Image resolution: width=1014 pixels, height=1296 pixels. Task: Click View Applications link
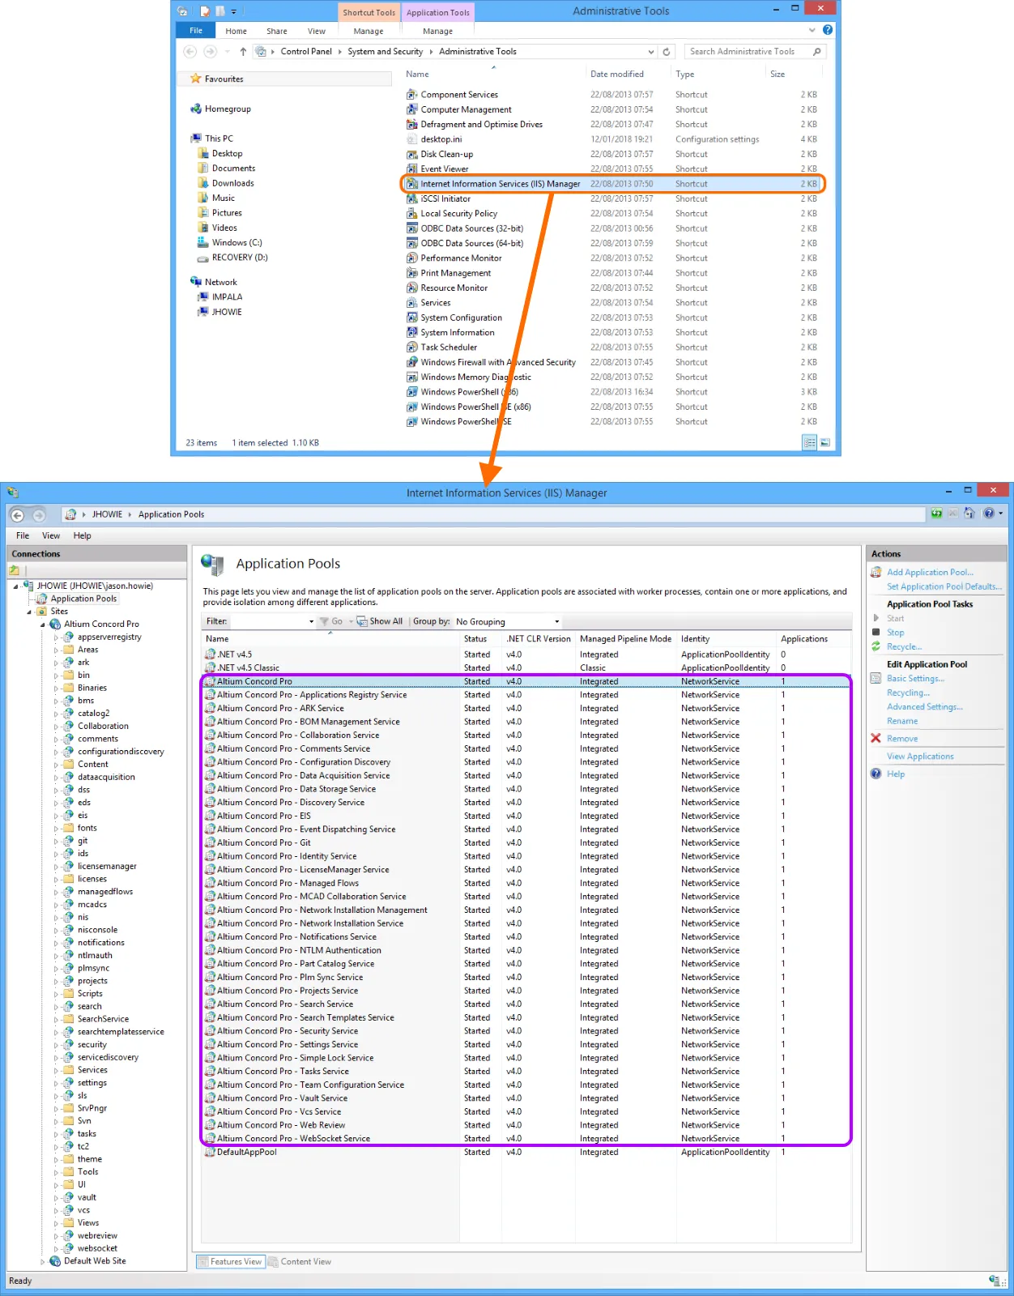coord(920,757)
